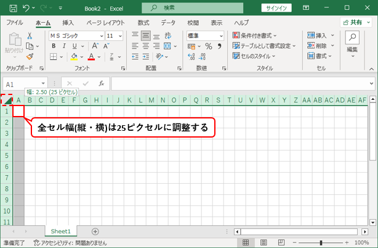The image size is (378, 248).
Task: Center text horizontally
Action: [146, 46]
